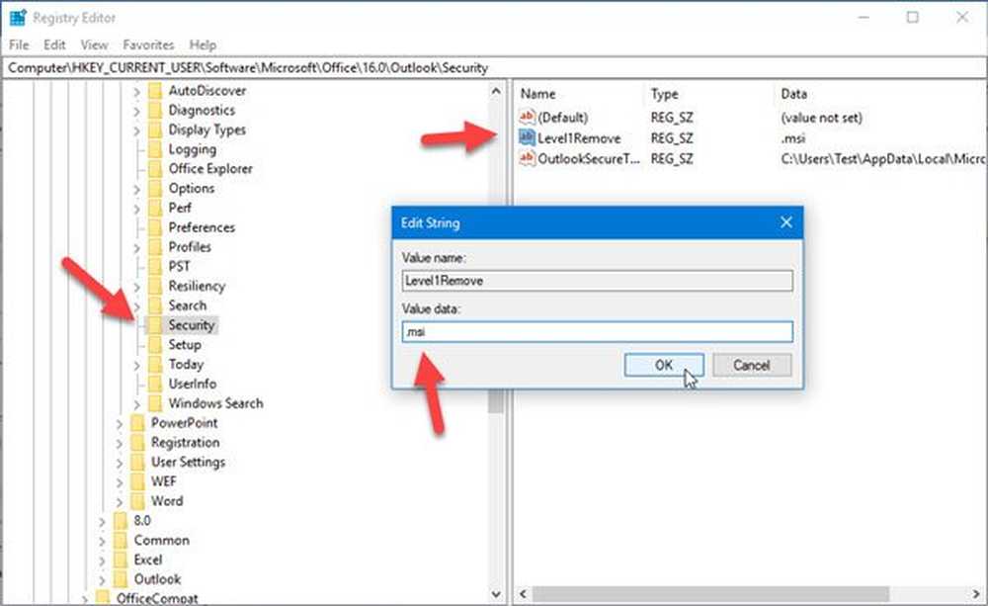Open the View menu
Screen dimensions: 988x606
[94, 44]
